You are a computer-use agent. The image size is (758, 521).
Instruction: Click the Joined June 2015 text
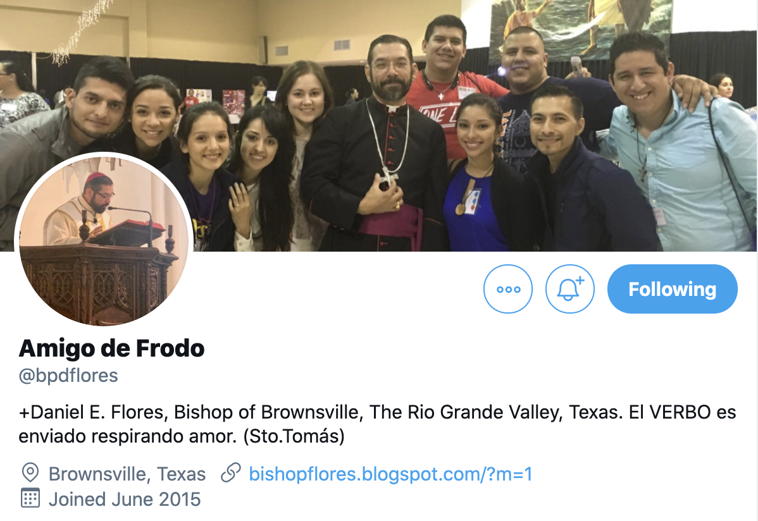(125, 500)
